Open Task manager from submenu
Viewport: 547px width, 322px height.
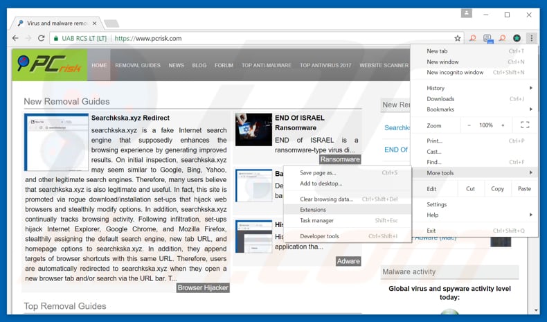tap(348, 220)
